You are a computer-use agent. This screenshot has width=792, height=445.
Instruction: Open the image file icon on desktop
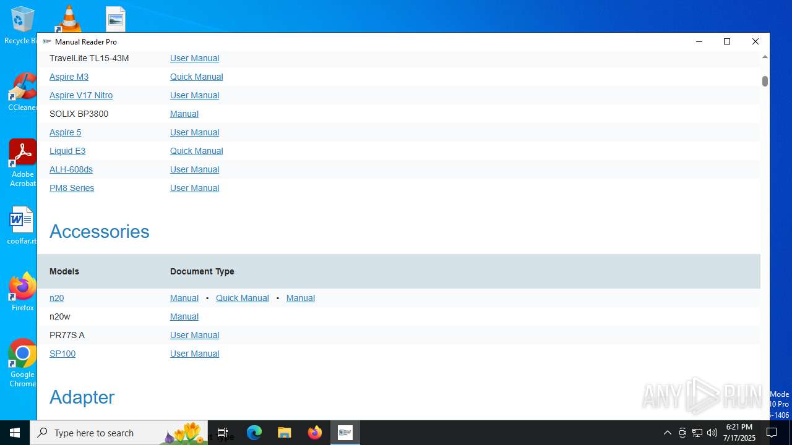coord(116,19)
